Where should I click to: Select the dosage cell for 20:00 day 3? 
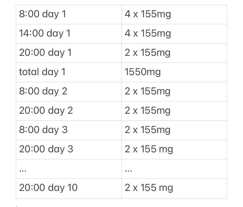point(149,149)
